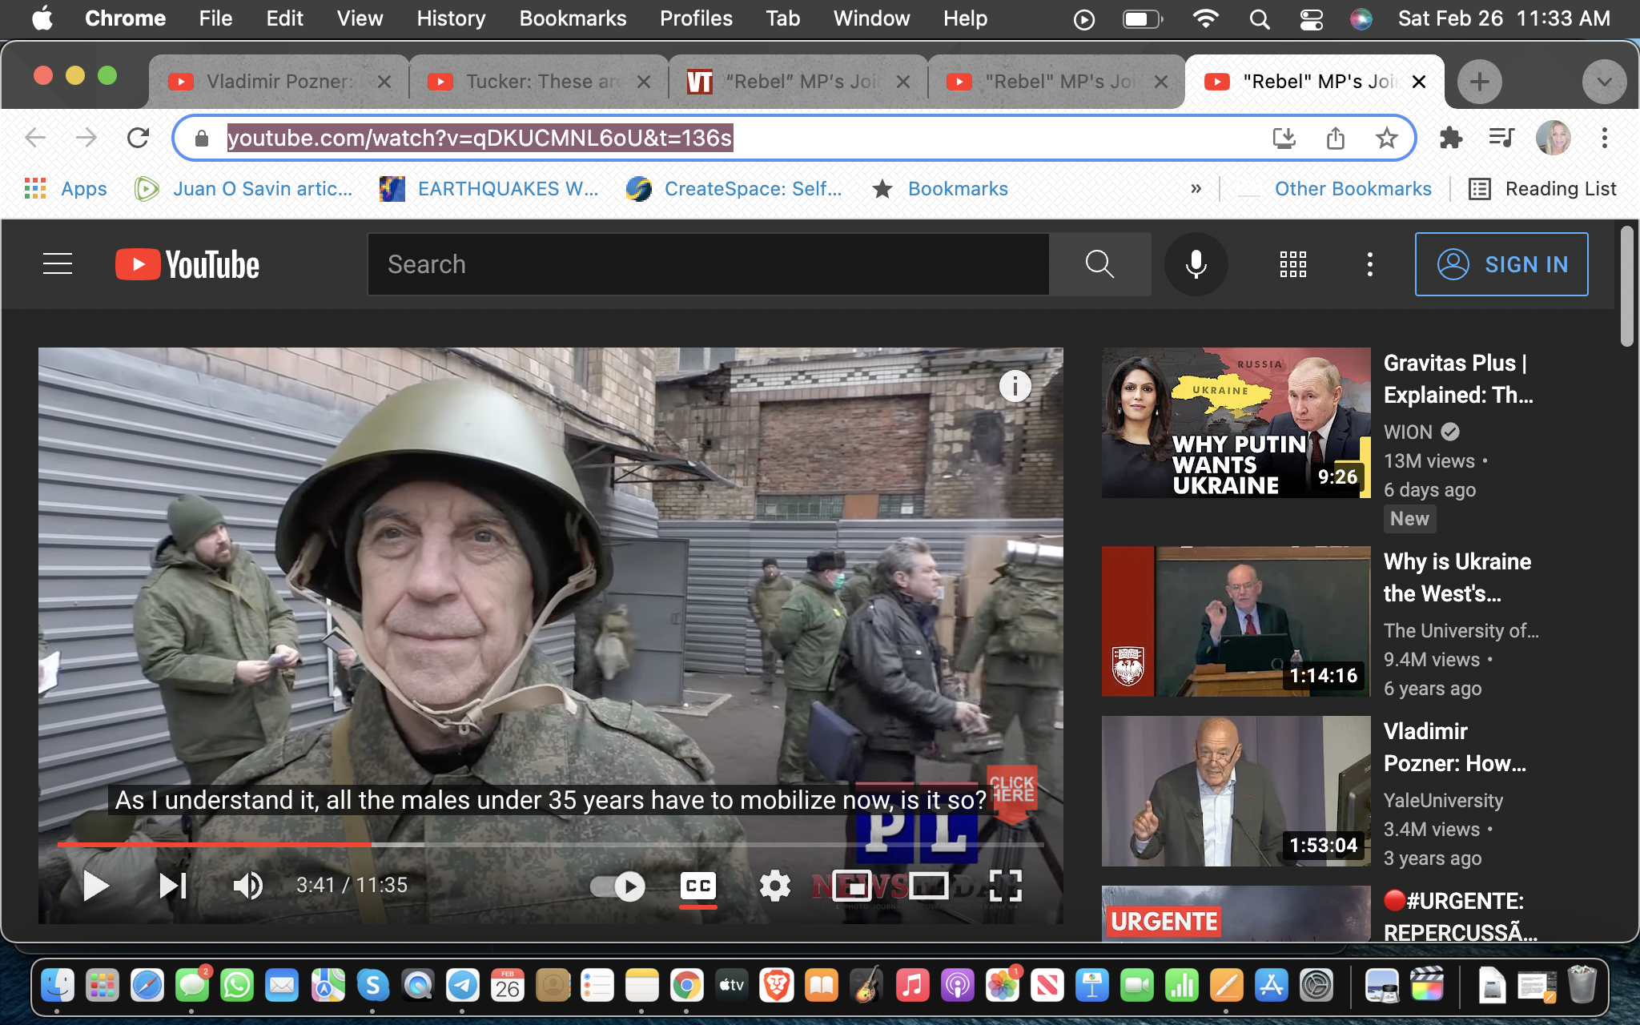Click the WION channel name
Image resolution: width=1640 pixels, height=1025 pixels.
(1408, 432)
